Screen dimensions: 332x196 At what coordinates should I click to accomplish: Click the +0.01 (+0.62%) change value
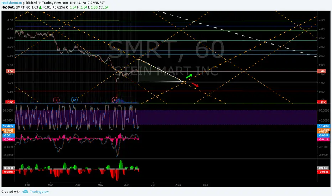pyautogui.click(x=53, y=7)
